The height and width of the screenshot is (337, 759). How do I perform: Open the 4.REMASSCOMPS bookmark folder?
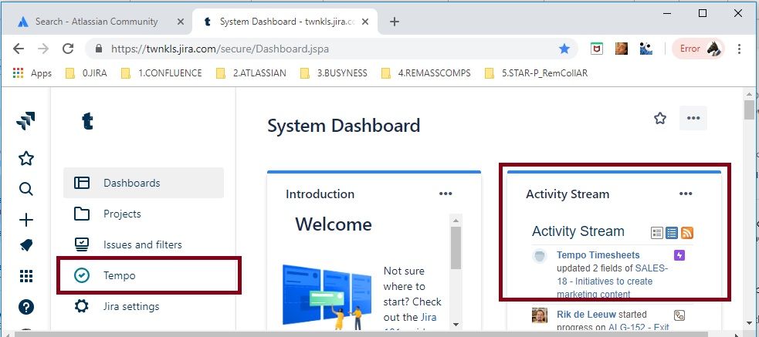426,73
